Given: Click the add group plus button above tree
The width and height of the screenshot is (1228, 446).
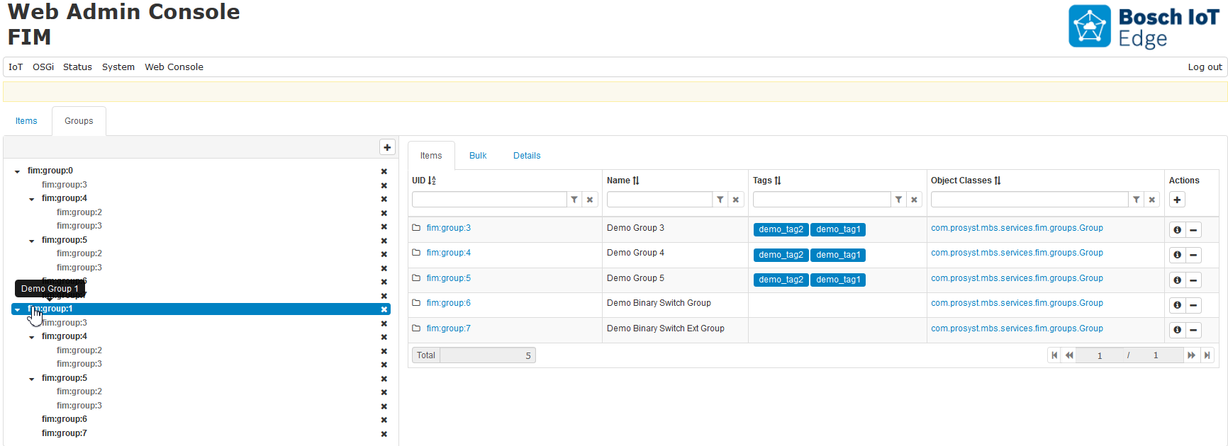Looking at the screenshot, I should (x=387, y=147).
